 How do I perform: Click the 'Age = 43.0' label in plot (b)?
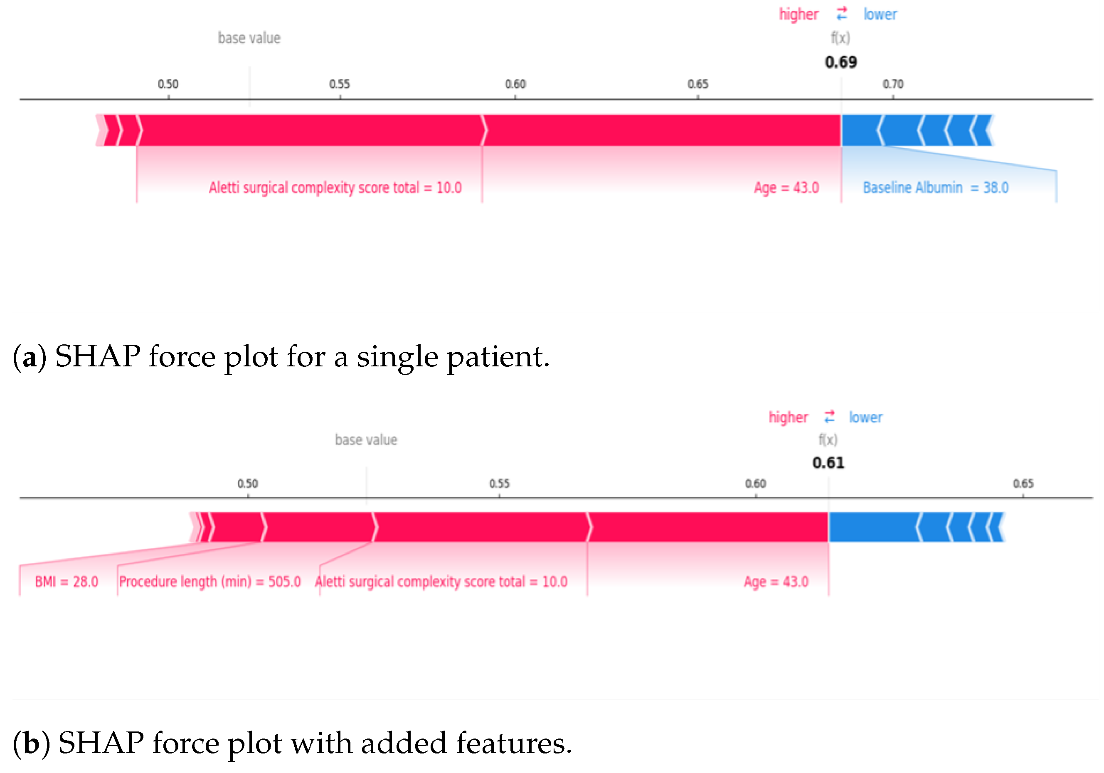point(776,582)
